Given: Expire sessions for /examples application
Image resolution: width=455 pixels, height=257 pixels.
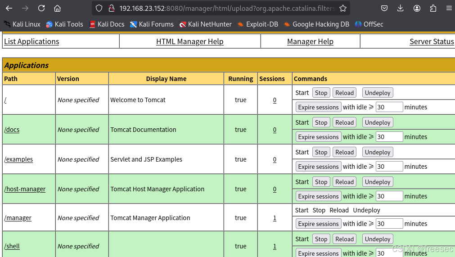Looking at the screenshot, I should tap(318, 167).
